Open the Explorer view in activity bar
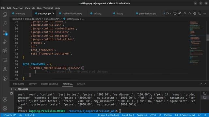 coord(5,14)
